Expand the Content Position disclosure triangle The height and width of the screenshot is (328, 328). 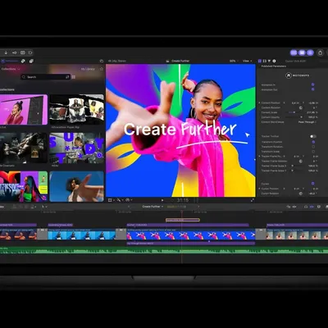pos(259,102)
